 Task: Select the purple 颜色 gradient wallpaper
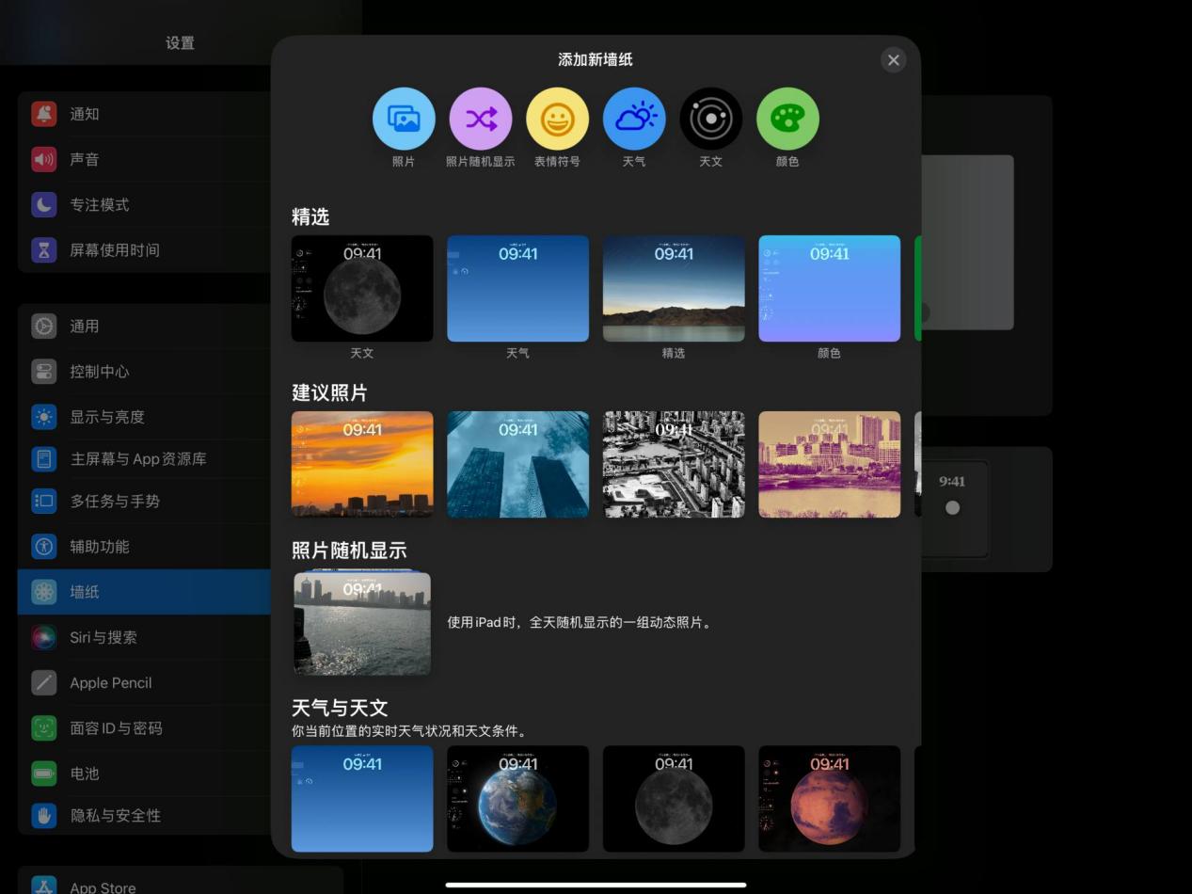(829, 288)
